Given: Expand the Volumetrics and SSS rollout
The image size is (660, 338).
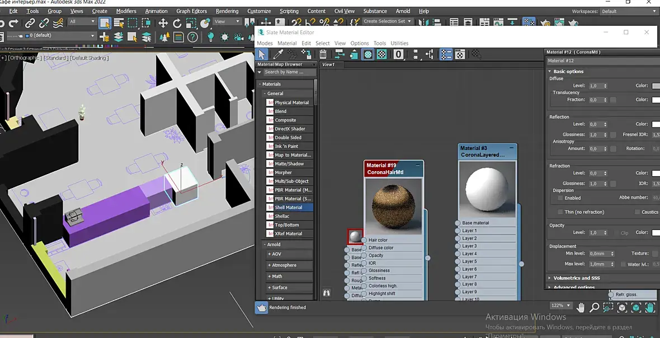Looking at the screenshot, I should (x=576, y=278).
